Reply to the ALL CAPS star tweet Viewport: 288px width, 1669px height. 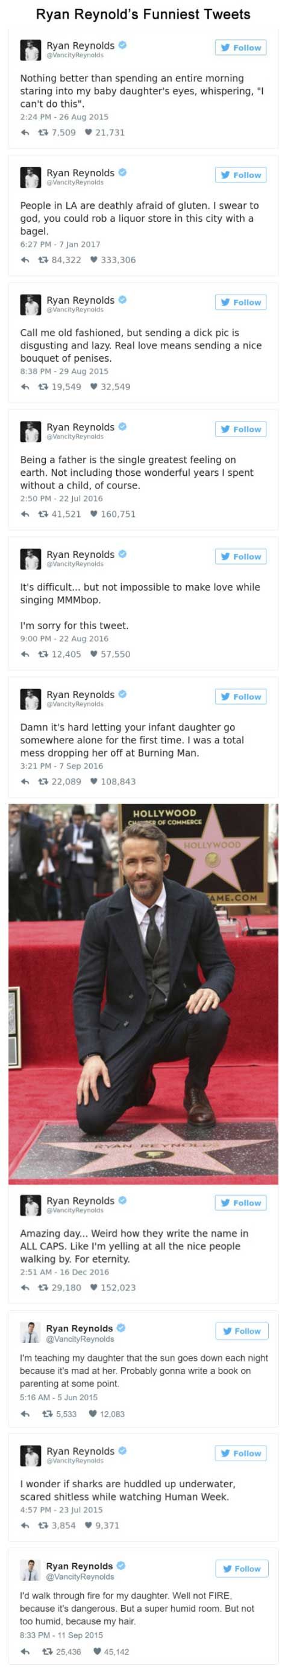[25, 1287]
